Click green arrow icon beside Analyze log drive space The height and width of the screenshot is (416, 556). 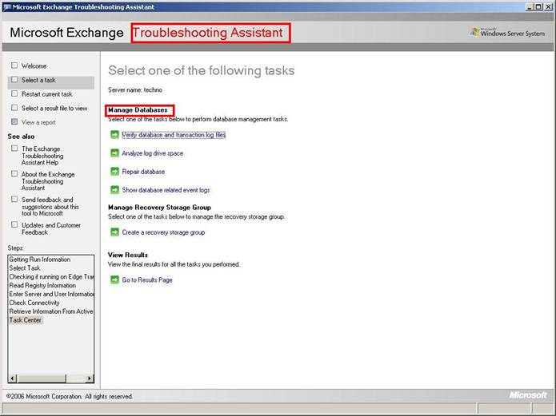[x=114, y=153]
